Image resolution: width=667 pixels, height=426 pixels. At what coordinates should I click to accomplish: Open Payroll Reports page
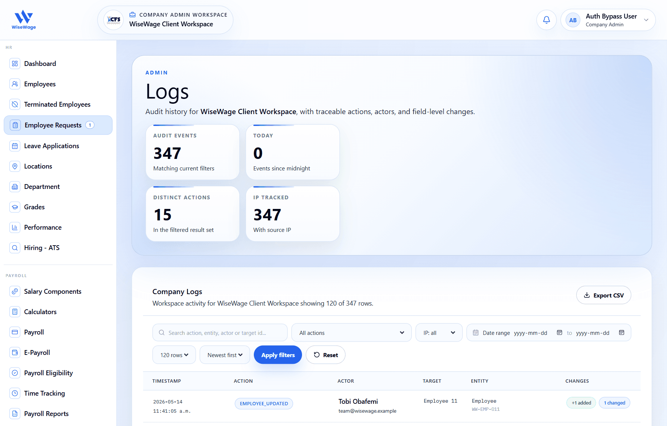58,414
